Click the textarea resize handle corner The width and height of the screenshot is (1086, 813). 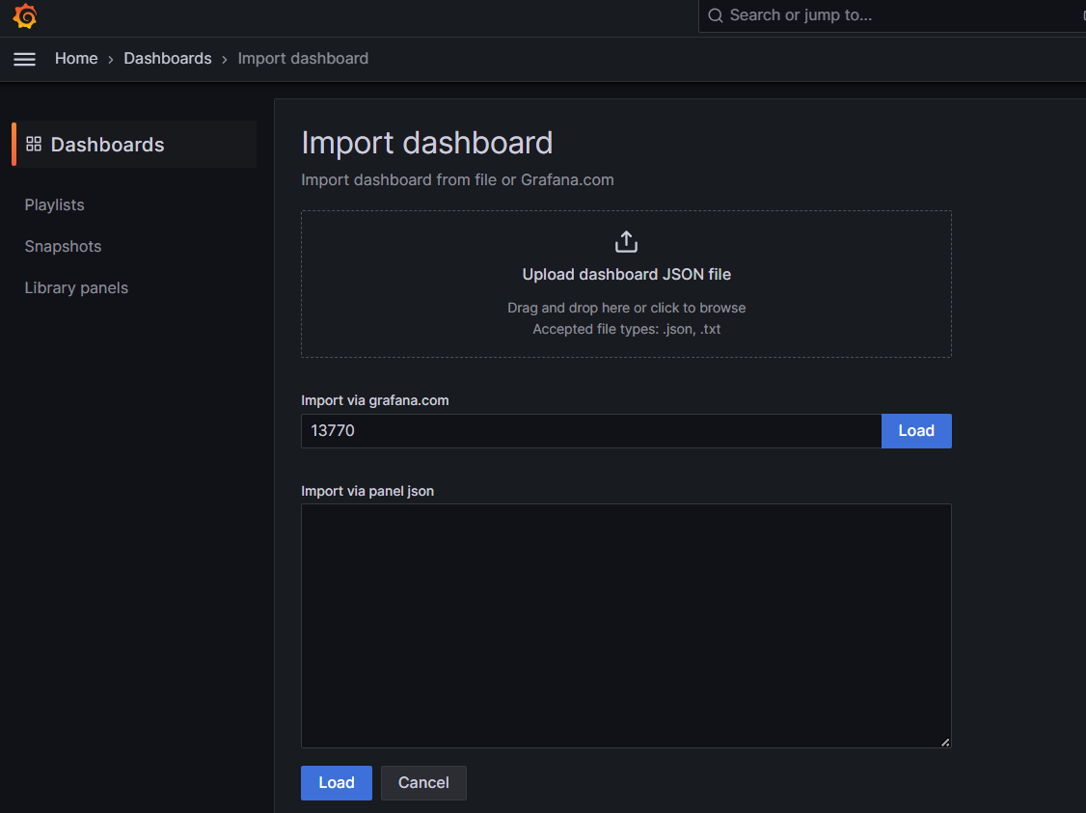pos(945,743)
